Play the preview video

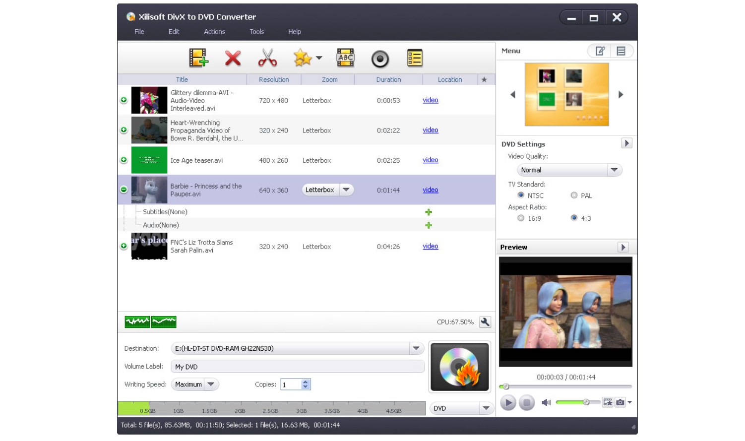click(x=508, y=402)
